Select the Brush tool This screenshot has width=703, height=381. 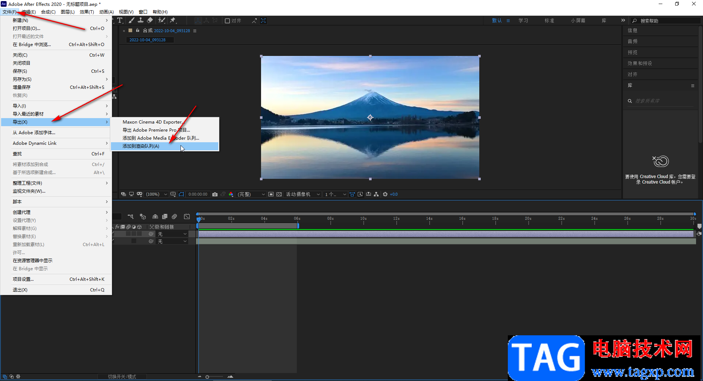131,20
